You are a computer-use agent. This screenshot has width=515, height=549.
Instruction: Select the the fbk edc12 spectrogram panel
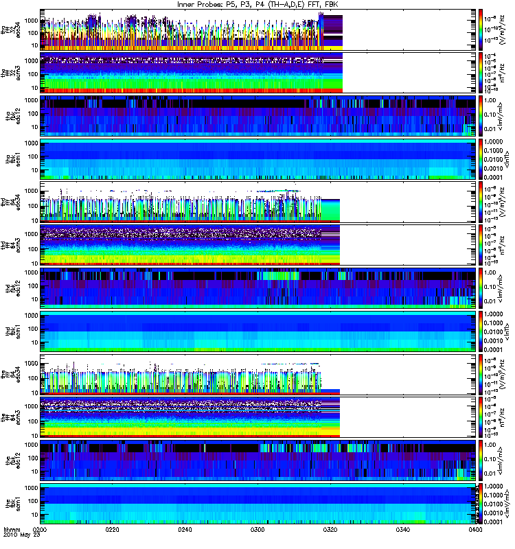[x=258, y=460]
